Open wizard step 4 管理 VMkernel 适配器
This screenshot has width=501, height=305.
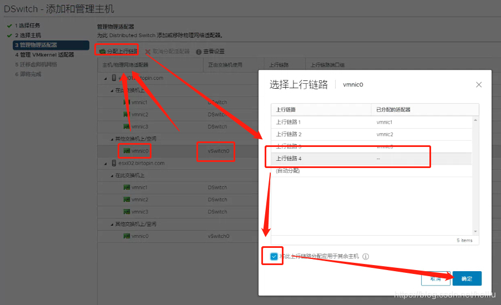coord(44,54)
